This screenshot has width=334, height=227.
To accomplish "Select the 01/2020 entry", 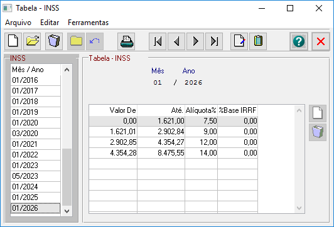I will (35, 123).
